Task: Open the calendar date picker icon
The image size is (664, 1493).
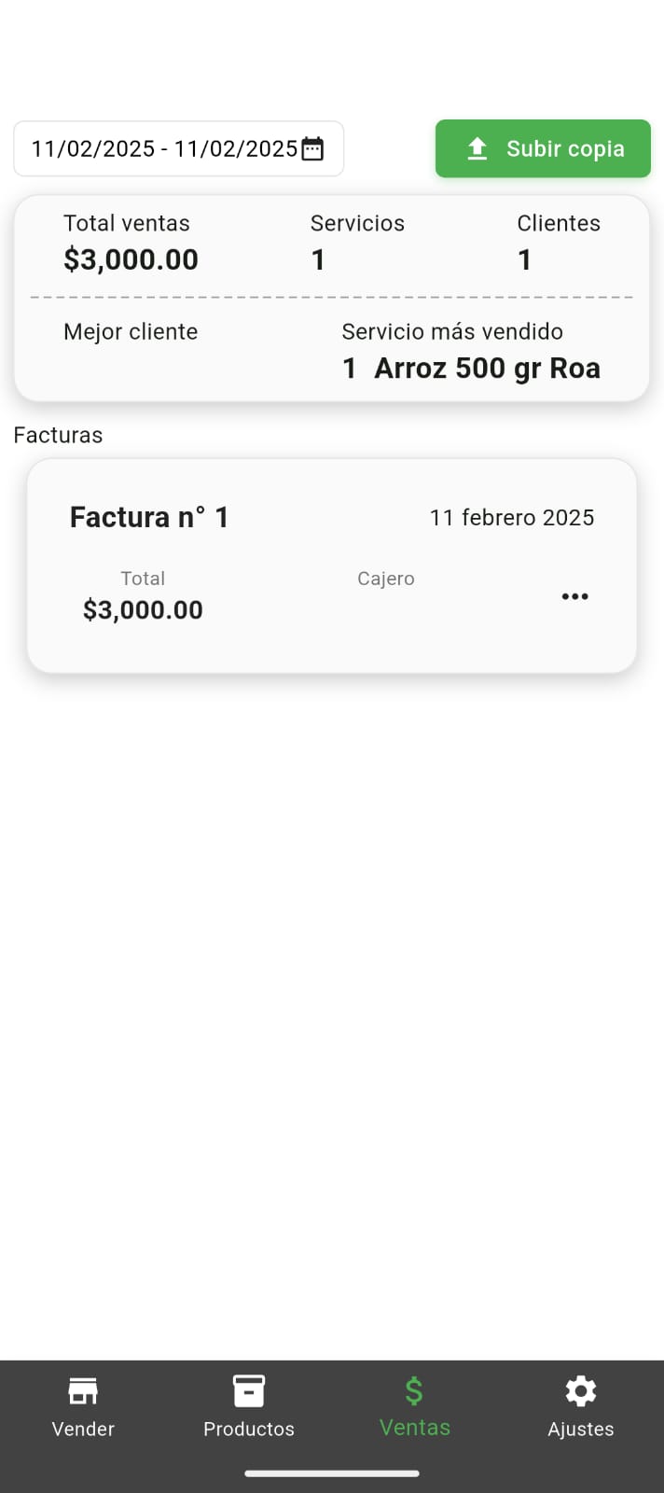Action: (313, 149)
